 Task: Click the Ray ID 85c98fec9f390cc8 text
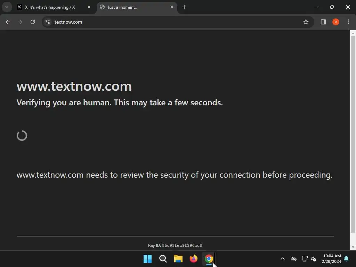[x=175, y=245]
